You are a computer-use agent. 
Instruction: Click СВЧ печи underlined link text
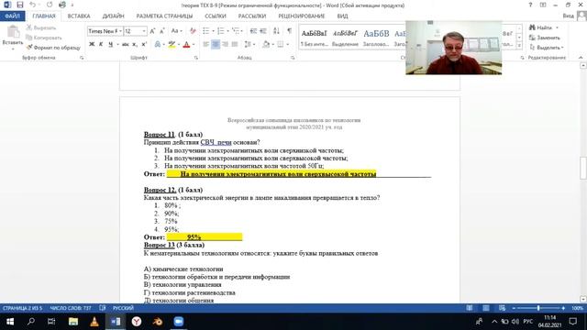(x=216, y=142)
